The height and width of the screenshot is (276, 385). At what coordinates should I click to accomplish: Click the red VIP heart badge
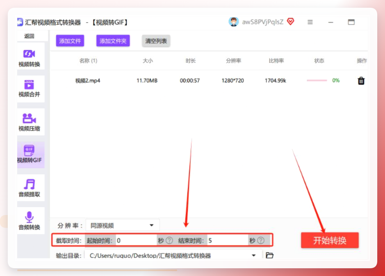(x=290, y=22)
